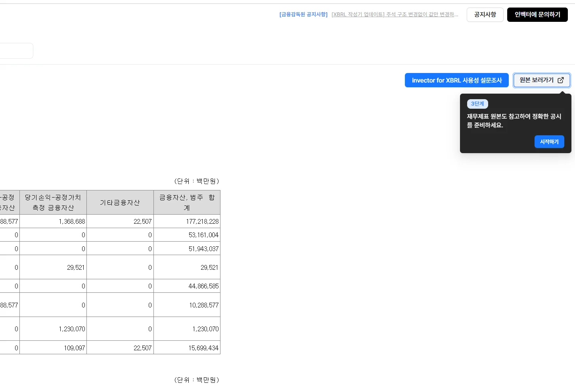Open the 금융감독원 공지사항 link
Screen dimensions: 575x386
click(303, 14)
